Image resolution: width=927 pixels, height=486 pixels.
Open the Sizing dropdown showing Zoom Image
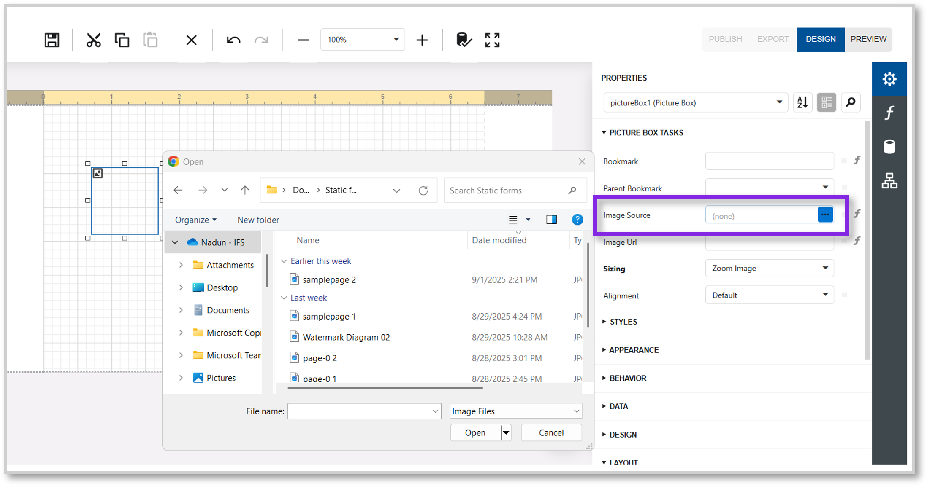click(825, 268)
